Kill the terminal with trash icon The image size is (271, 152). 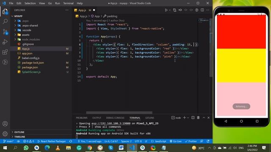click(x=198, y=117)
